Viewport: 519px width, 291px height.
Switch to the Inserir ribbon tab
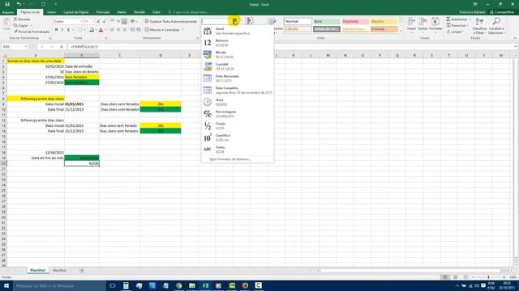point(52,12)
